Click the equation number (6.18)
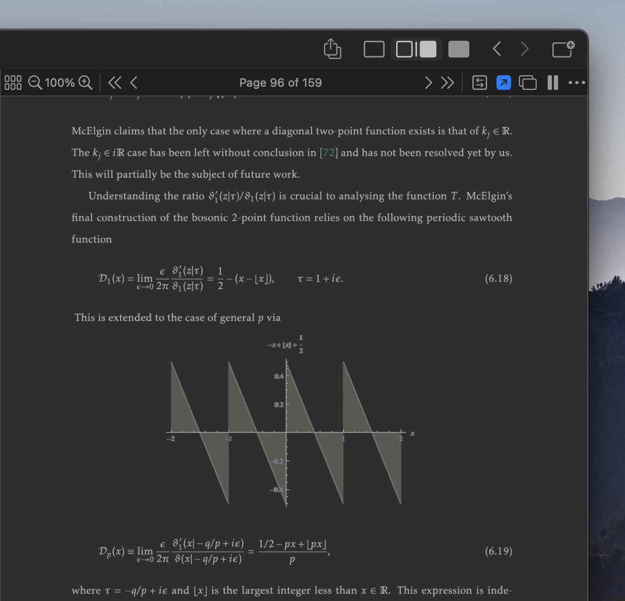Image resolution: width=625 pixels, height=601 pixels. point(498,278)
